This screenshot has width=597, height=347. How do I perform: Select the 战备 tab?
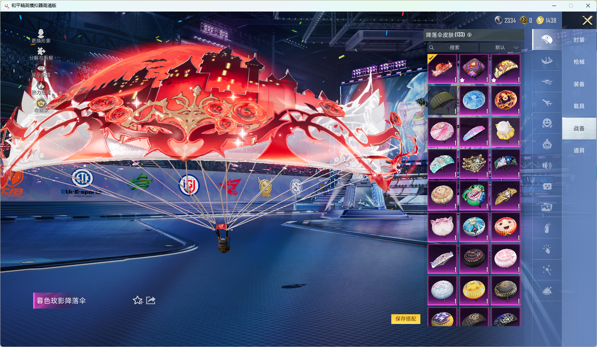point(579,128)
